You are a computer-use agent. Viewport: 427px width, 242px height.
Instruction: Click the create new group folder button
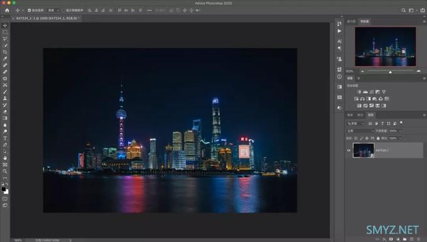pos(404,239)
